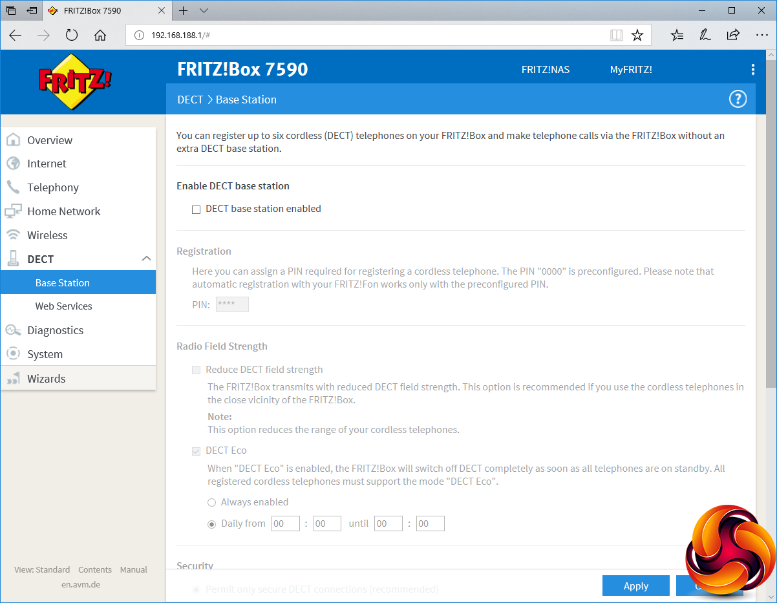Click the View: Standard link

pyautogui.click(x=42, y=569)
